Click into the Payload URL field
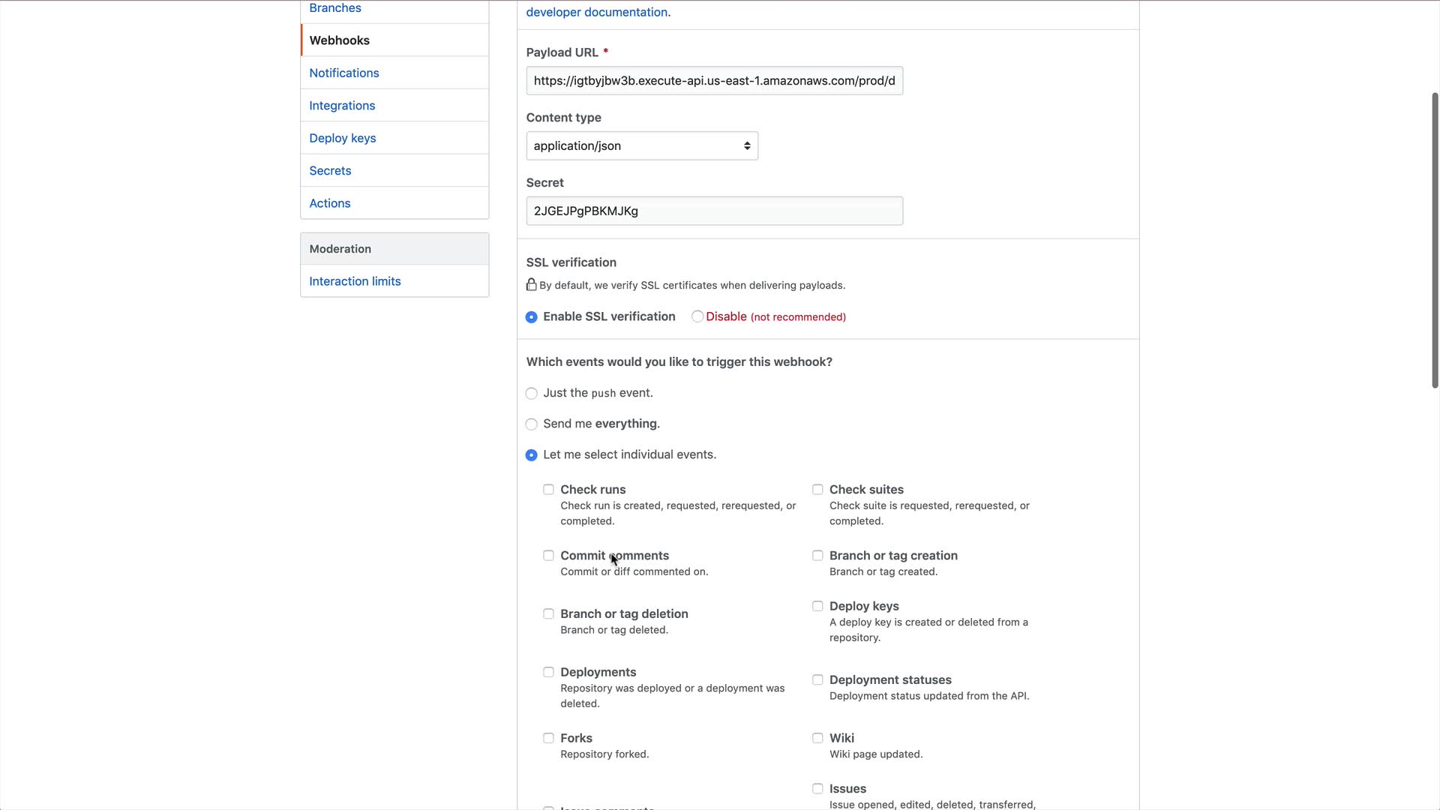The height and width of the screenshot is (810, 1440). (x=714, y=81)
